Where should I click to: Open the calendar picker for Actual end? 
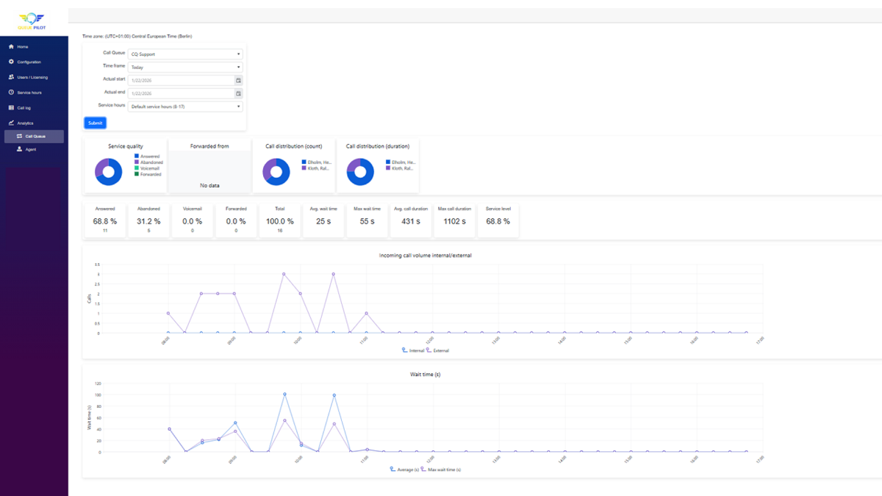[237, 93]
